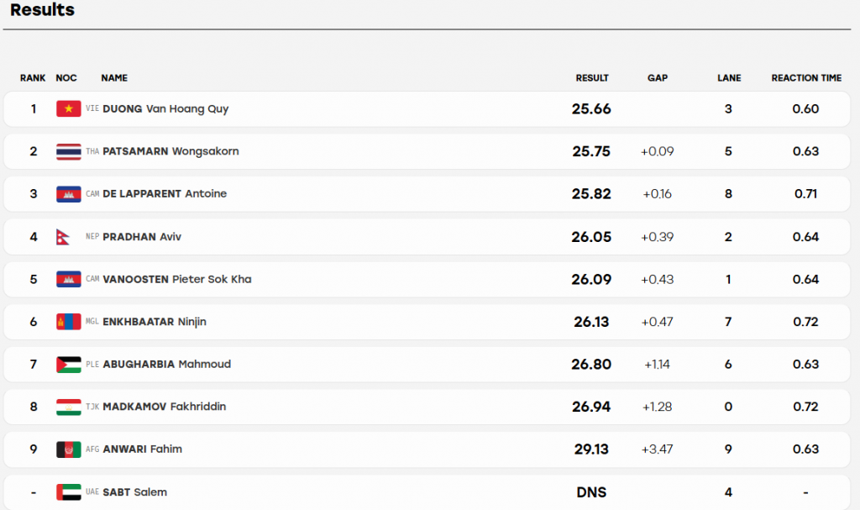
Task: Click the Palestine flag icon
Action: point(69,364)
